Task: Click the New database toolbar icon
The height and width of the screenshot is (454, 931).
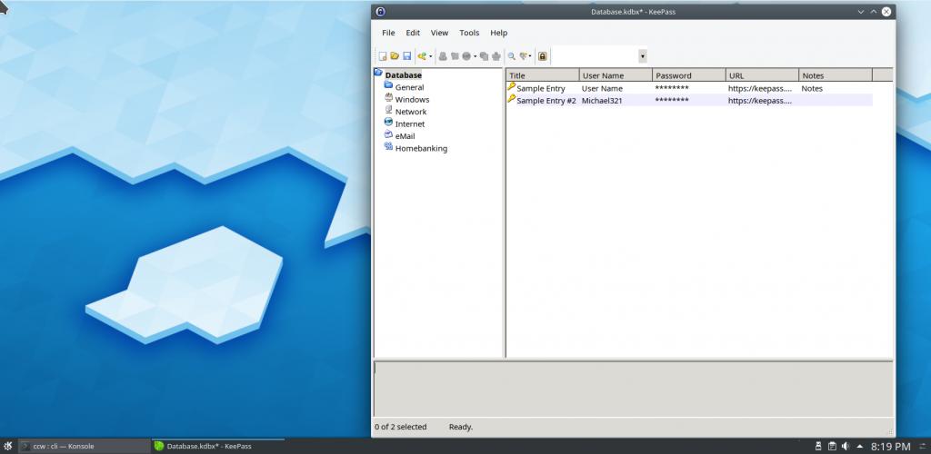Action: pyautogui.click(x=383, y=56)
